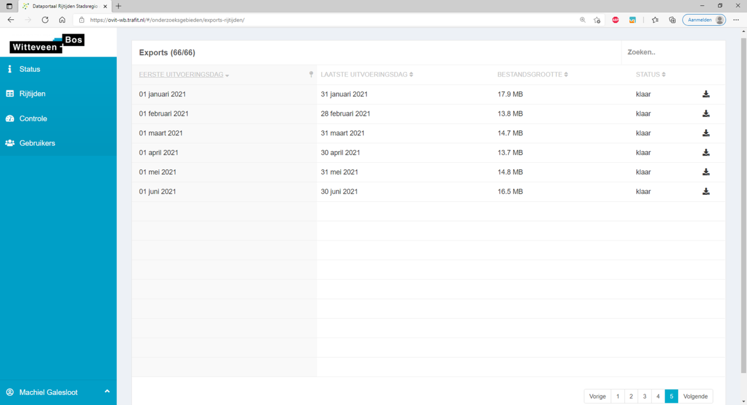
Task: Download the 01 juni 2021 export
Action: (706, 191)
